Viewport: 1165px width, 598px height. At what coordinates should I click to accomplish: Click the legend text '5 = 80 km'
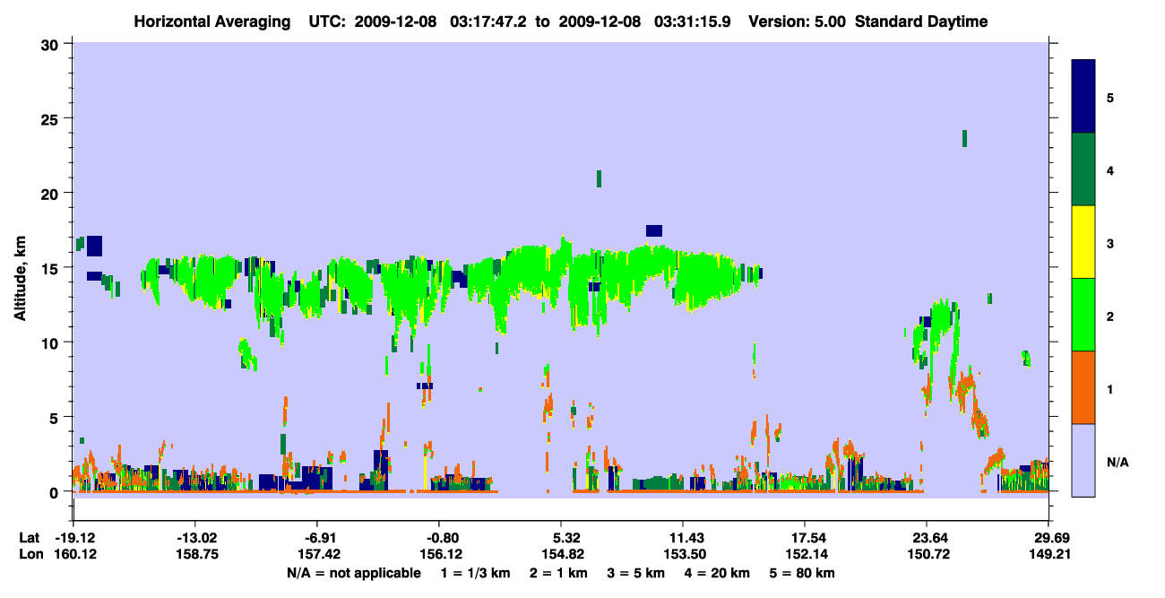801,573
